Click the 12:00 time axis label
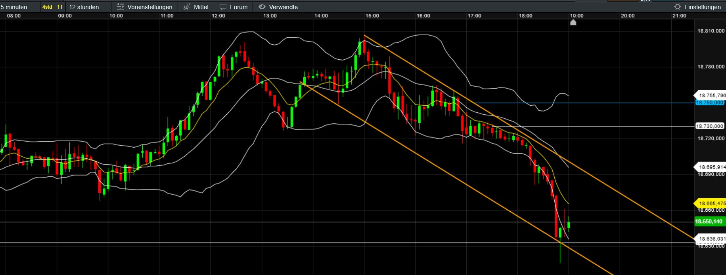 (218, 16)
